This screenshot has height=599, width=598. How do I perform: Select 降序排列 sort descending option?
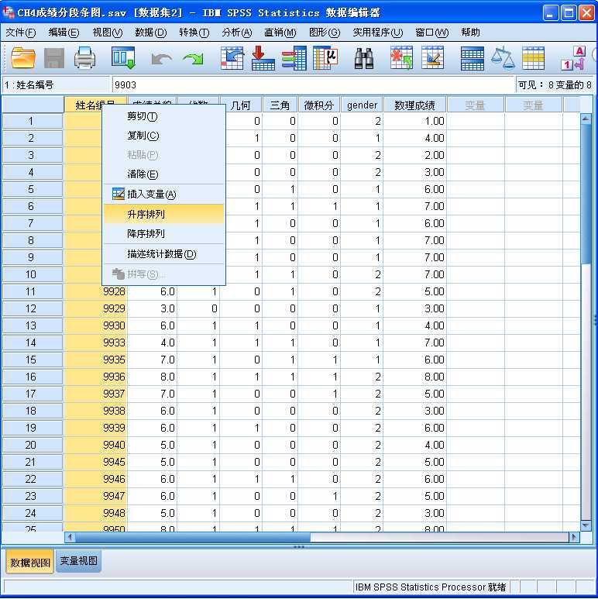[x=163, y=233]
